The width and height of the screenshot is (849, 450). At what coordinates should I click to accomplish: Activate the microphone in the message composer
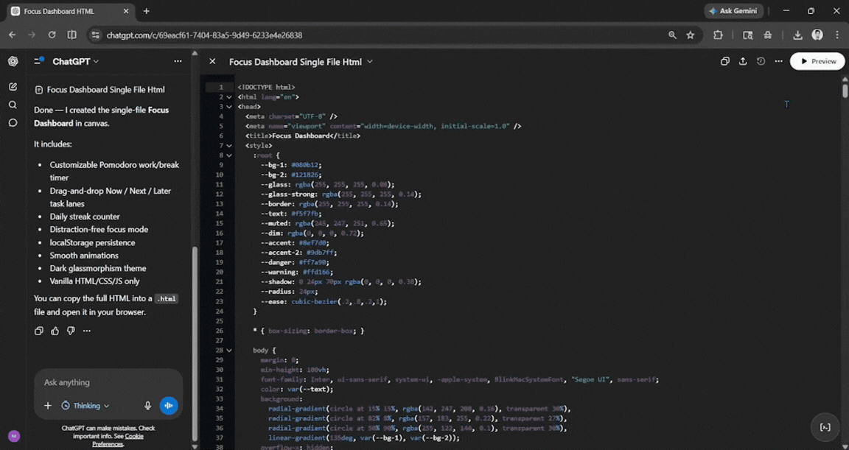[x=148, y=405]
